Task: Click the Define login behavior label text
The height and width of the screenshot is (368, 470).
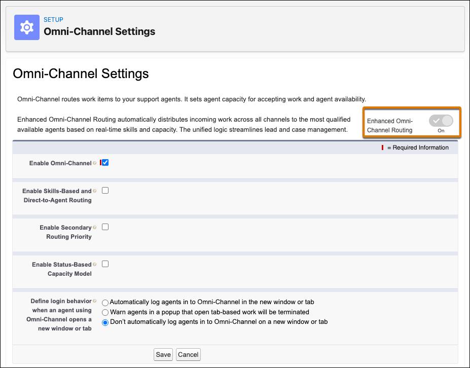Action: coord(59,315)
